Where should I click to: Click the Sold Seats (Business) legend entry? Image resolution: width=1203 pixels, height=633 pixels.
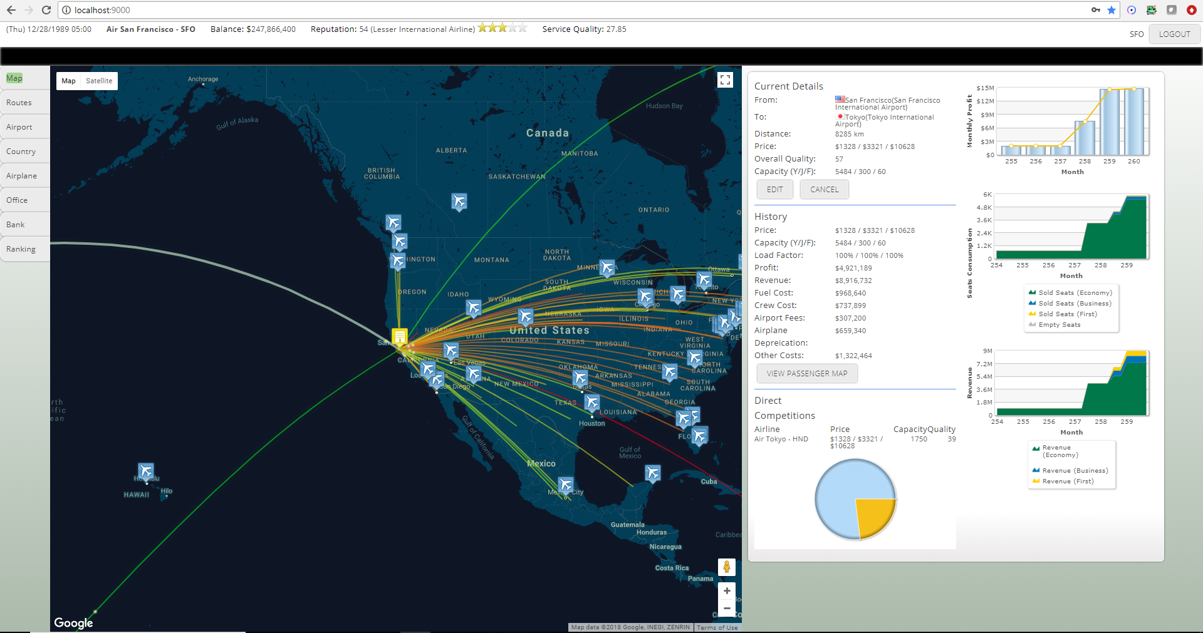[x=1070, y=303]
